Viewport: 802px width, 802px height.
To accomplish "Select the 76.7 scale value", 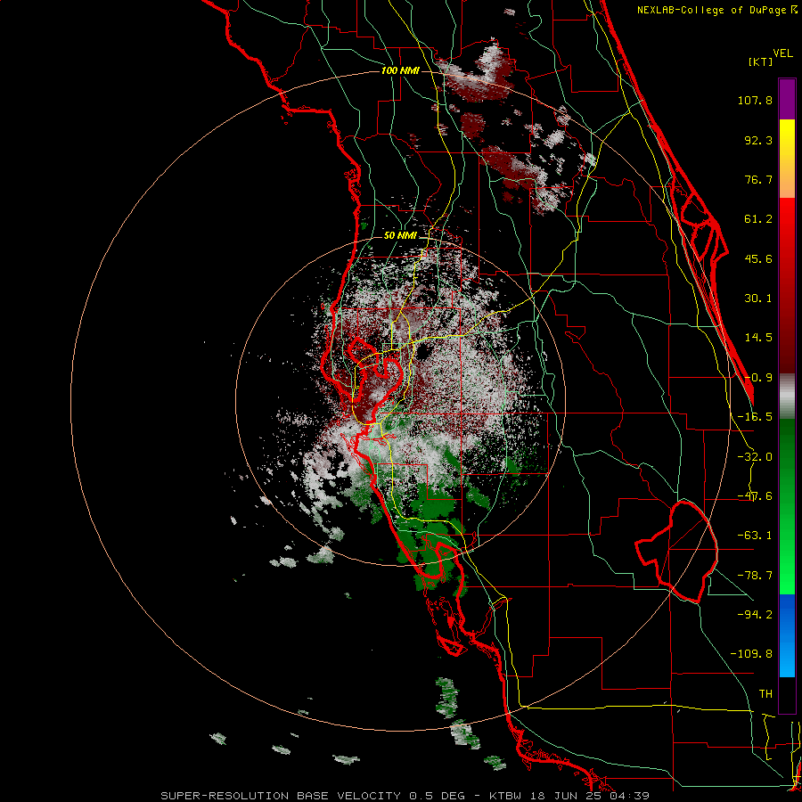I will (758, 179).
